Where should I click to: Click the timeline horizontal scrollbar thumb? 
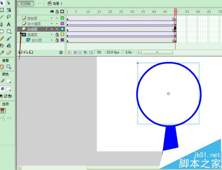[157, 52]
